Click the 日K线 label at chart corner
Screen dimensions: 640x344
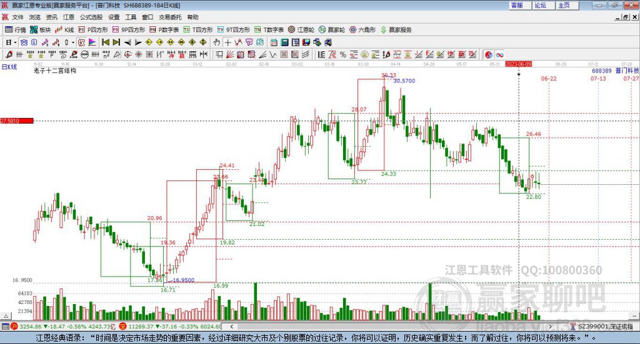(x=9, y=67)
